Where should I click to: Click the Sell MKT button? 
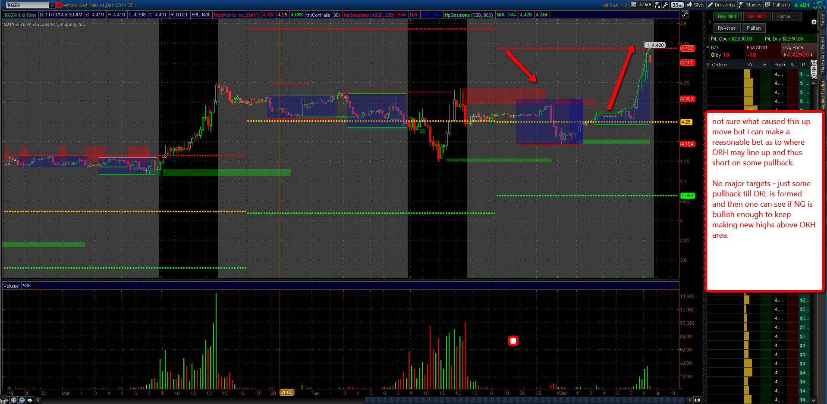coord(756,16)
